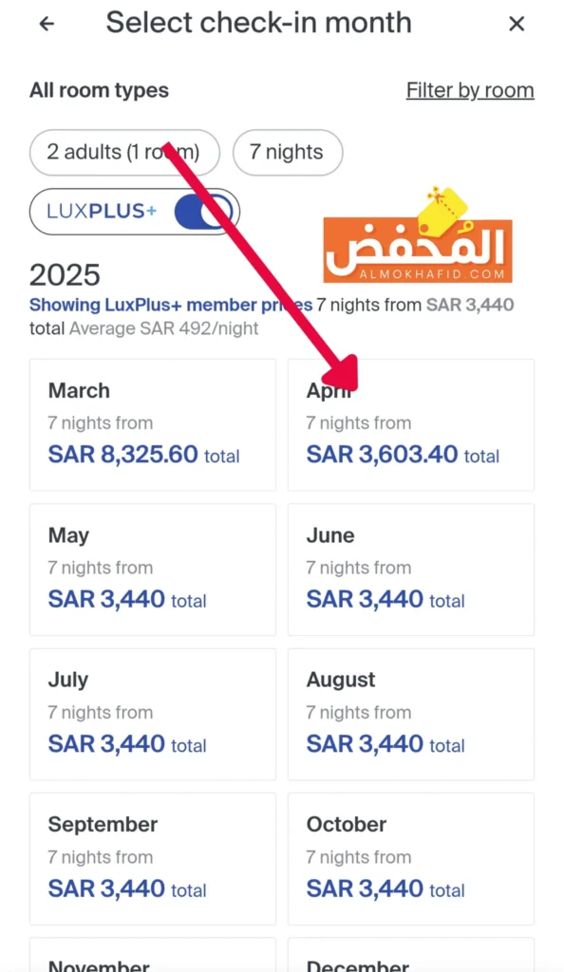Screen dimensions: 564x972
Task: Select July for check-in
Action: [x=153, y=714]
